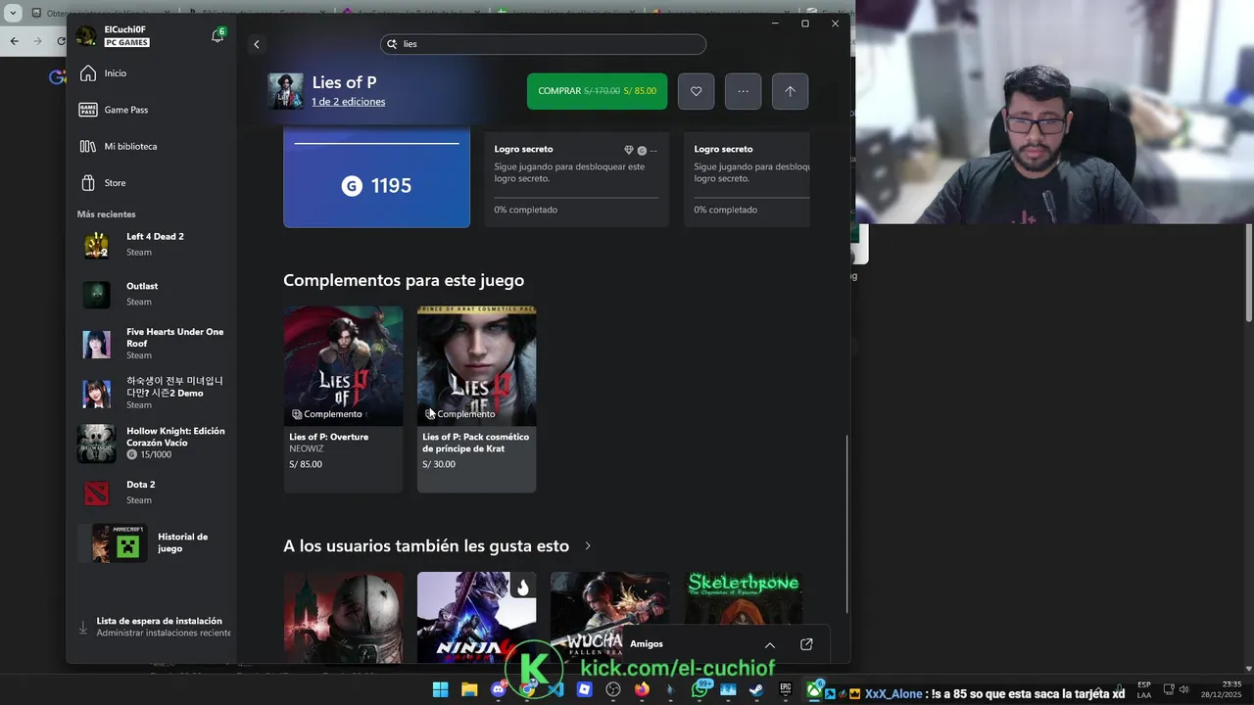Click COMPRAR S/ 85.00 button
This screenshot has width=1254, height=705.
click(597, 91)
